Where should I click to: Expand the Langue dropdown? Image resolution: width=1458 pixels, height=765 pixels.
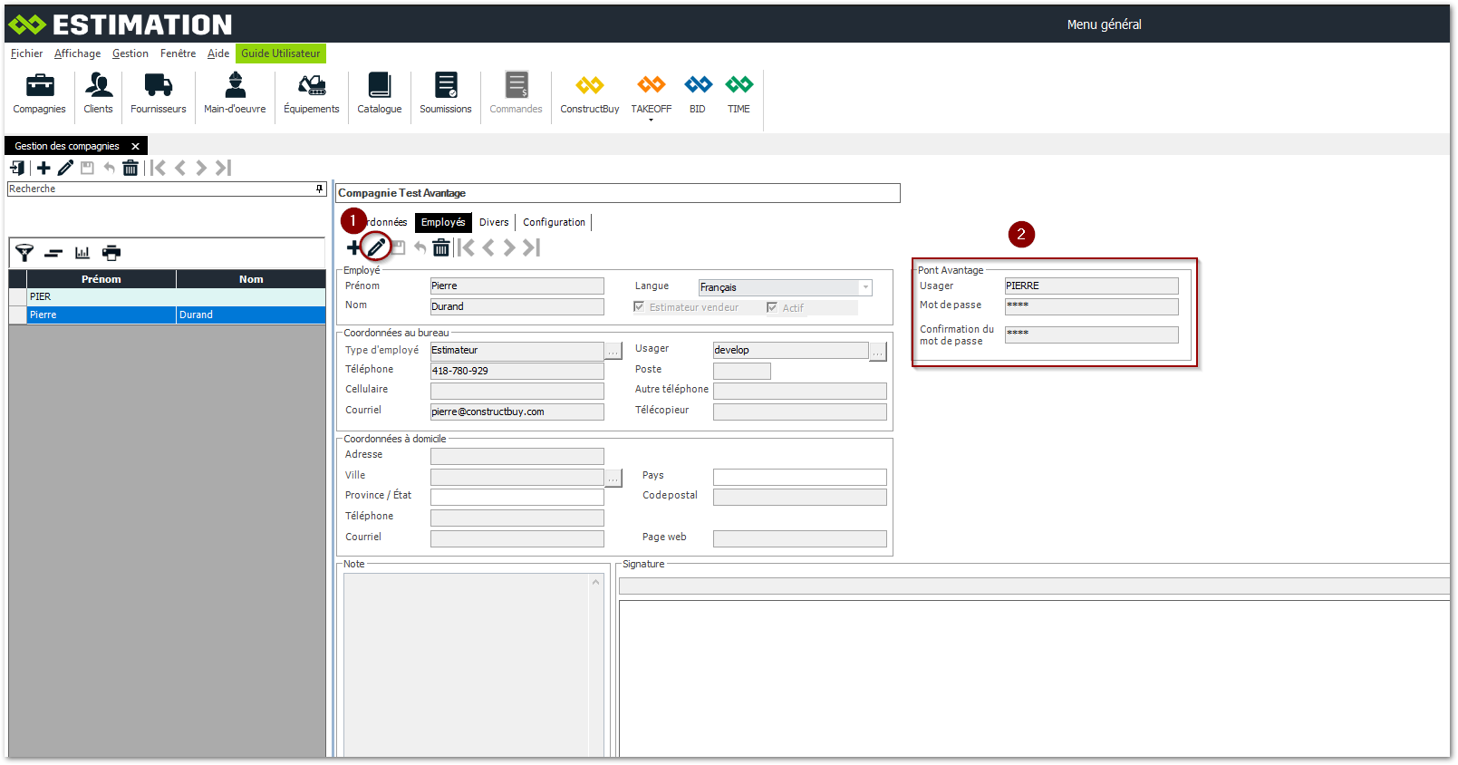pyautogui.click(x=865, y=287)
